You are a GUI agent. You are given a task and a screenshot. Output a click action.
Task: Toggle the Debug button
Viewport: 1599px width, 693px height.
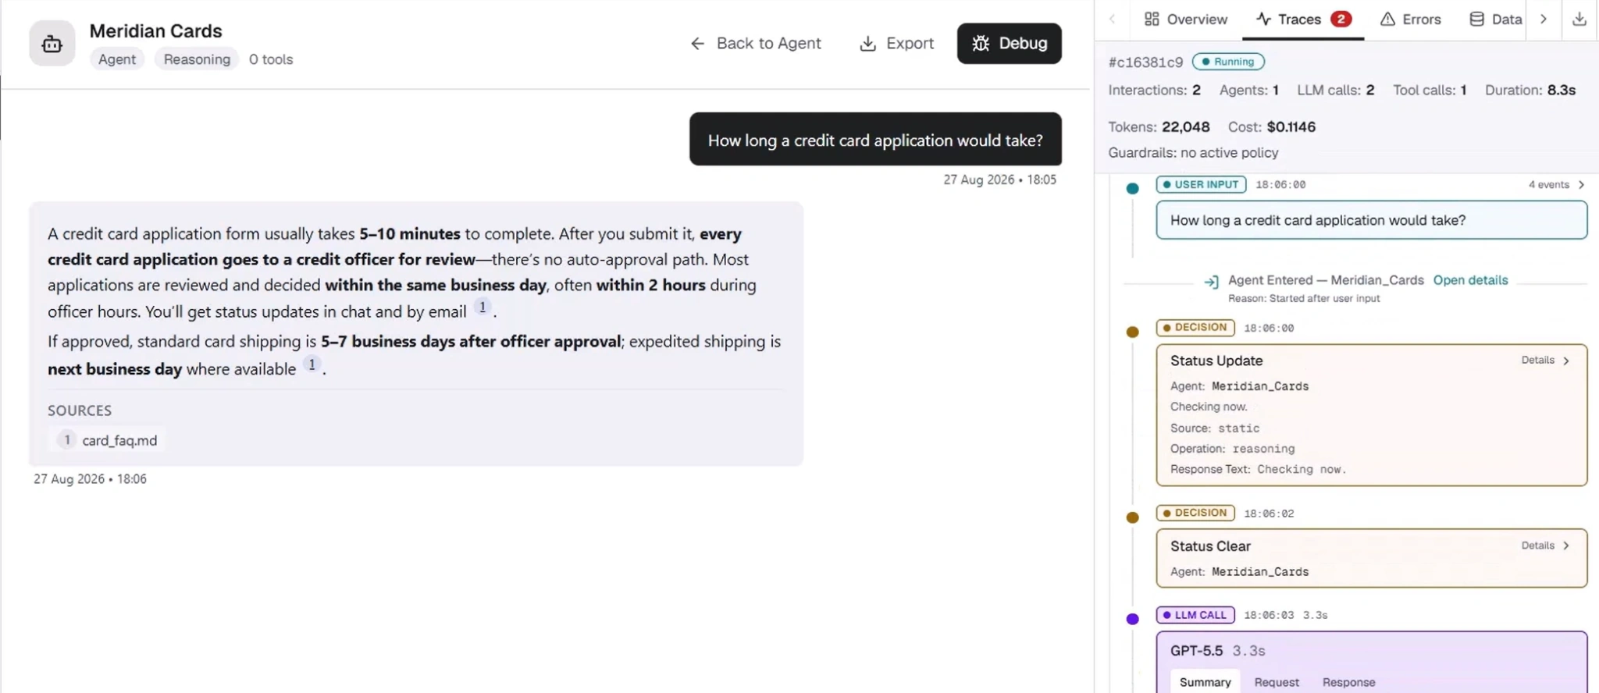click(1009, 44)
